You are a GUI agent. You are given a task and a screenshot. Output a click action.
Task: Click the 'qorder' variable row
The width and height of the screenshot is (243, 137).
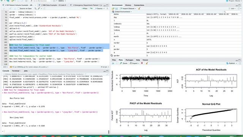coord(176,56)
